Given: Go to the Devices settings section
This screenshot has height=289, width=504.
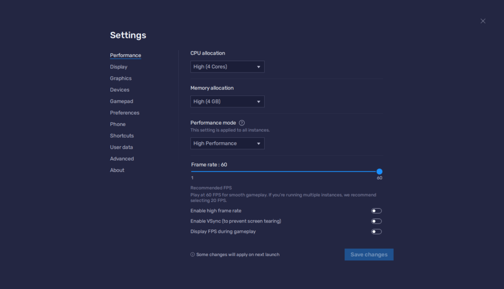Looking at the screenshot, I should [x=120, y=90].
